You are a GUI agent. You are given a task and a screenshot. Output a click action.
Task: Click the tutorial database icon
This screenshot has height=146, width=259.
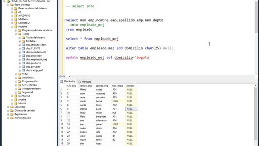pyautogui.click(x=16, y=103)
